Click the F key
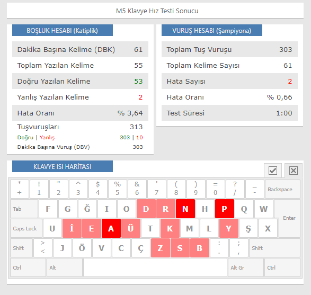311x295 pixels. (x=48, y=209)
